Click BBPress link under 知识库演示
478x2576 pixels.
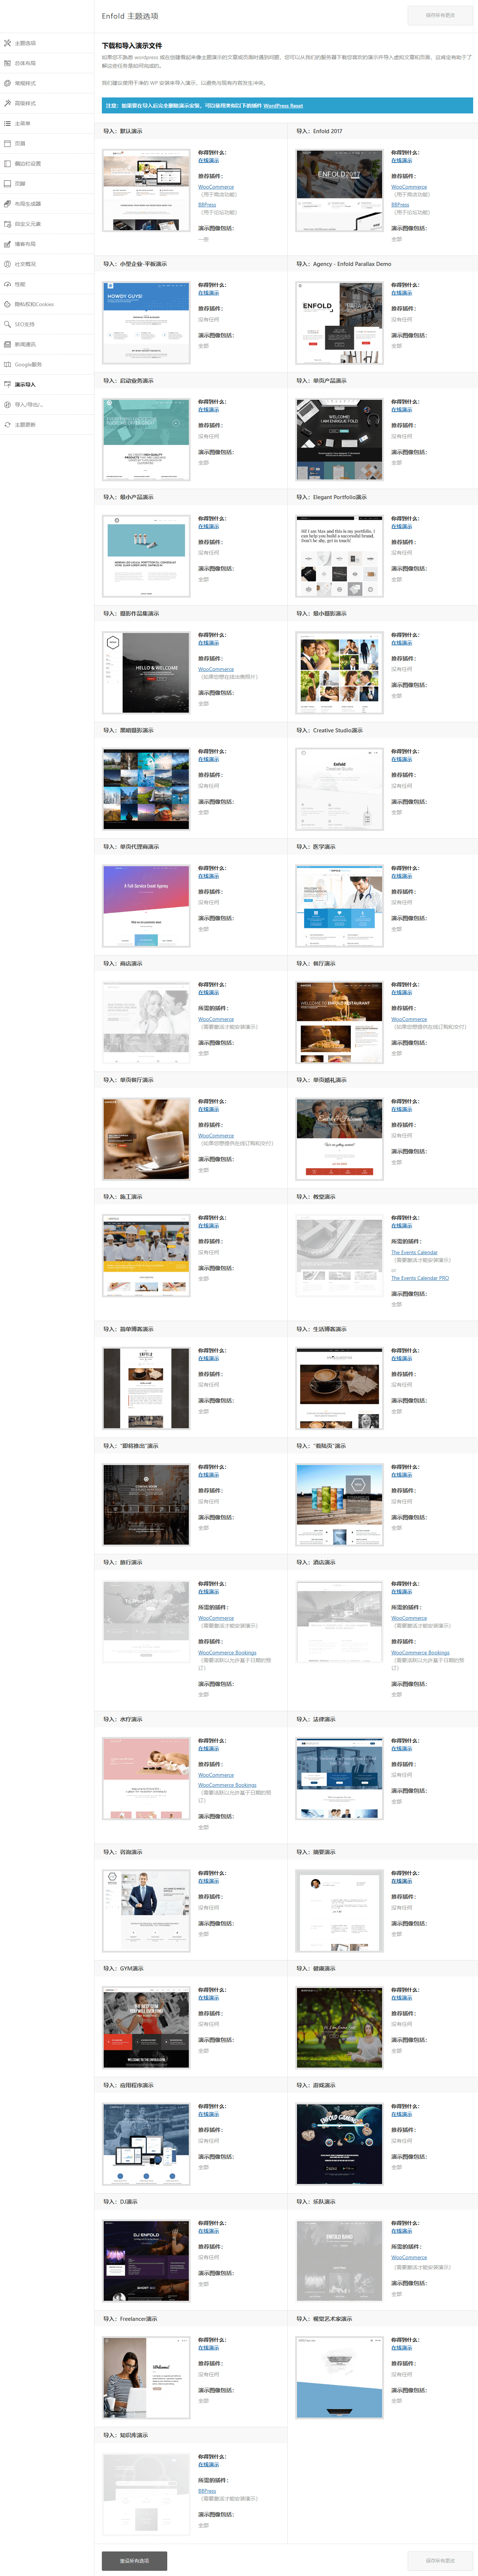coord(207,2490)
